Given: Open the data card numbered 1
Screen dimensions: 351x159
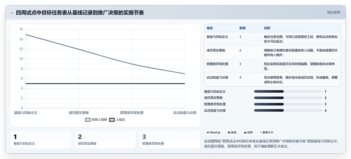Looking at the screenshot, I should pos(41,139).
